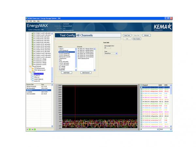This screenshot has height=147, width=196.
Task: Click the Tests folder icon in tree
Action: click(x=31, y=72)
